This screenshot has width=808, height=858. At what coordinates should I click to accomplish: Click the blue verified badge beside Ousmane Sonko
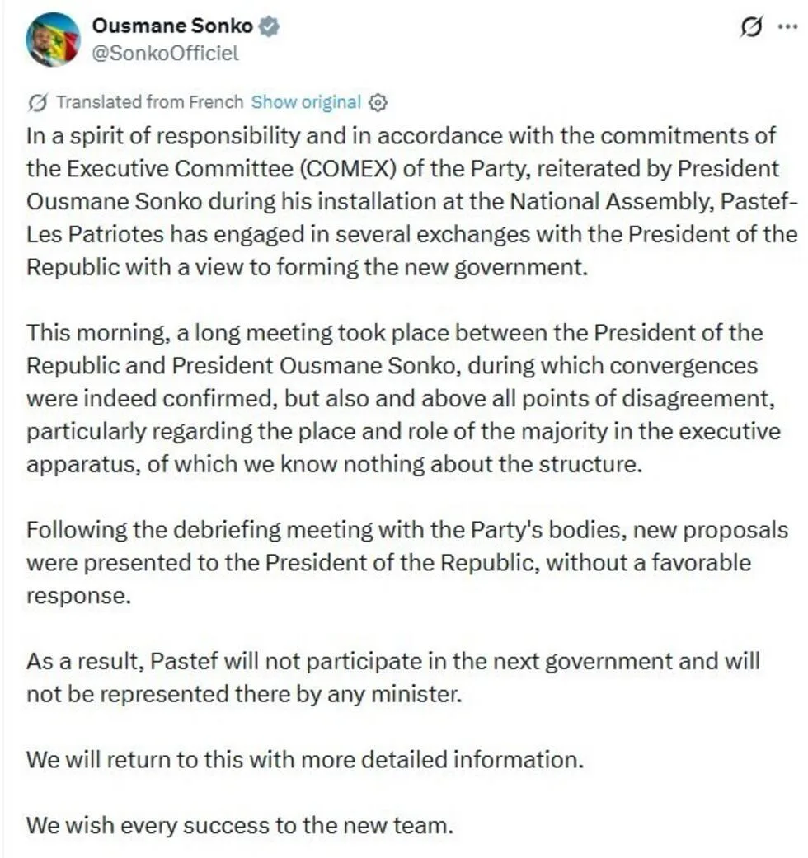(268, 26)
